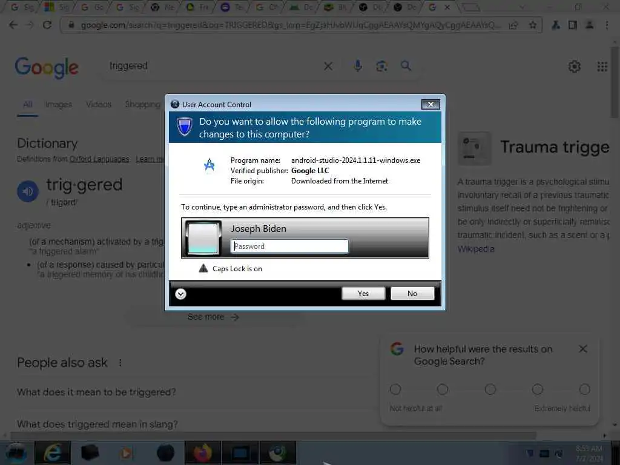Click horizontal scrollbar at page bottom
620x465 pixels.
(273, 435)
